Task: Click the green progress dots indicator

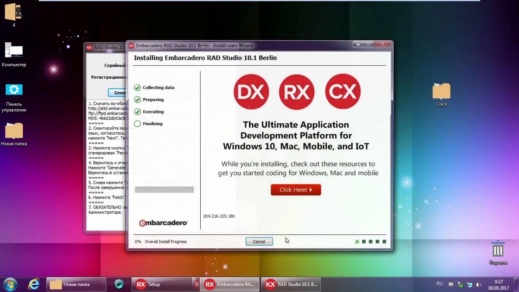Action: click(371, 242)
